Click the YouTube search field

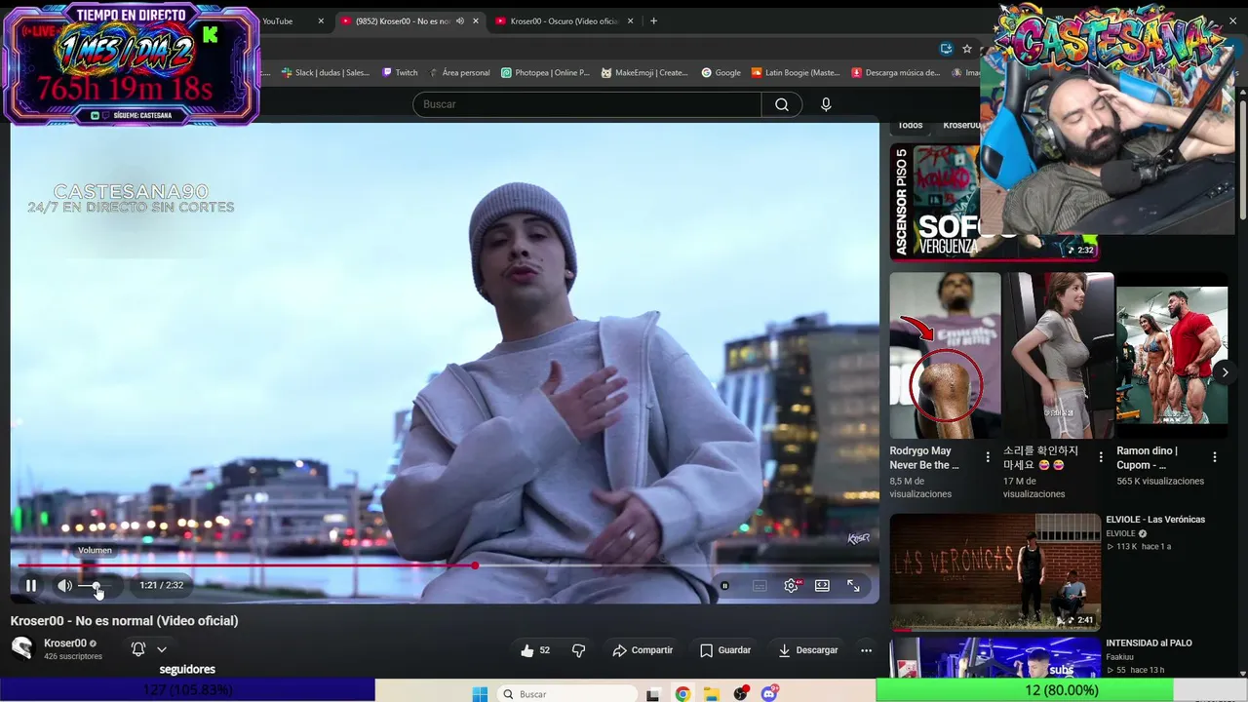(x=587, y=104)
